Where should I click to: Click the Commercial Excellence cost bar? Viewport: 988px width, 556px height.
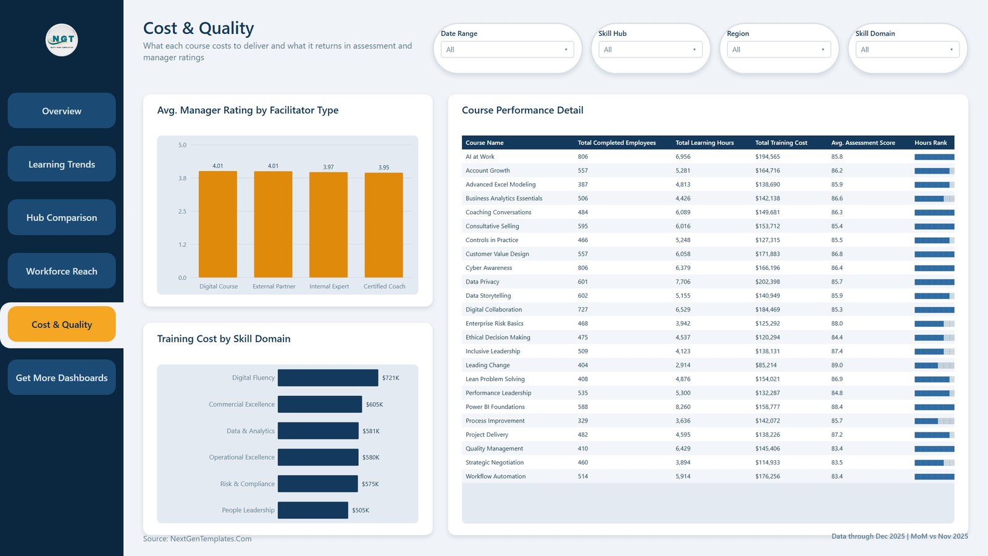(x=320, y=404)
